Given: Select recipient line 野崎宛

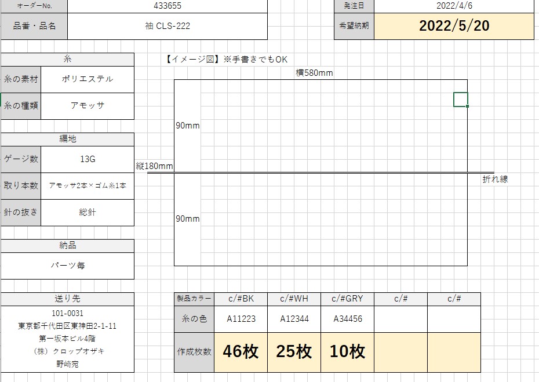Looking at the screenshot, I should pyautogui.click(x=67, y=364).
